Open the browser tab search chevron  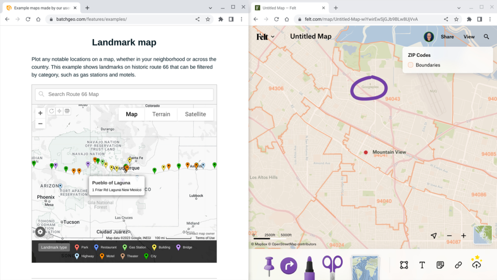210,8
